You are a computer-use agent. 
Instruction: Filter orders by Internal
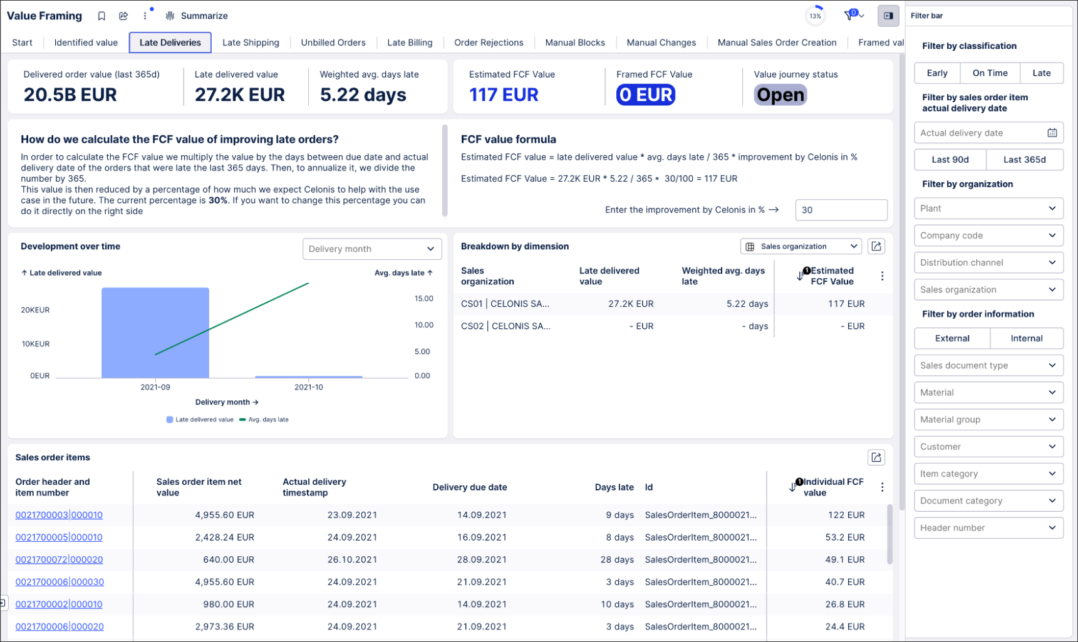(x=1027, y=338)
